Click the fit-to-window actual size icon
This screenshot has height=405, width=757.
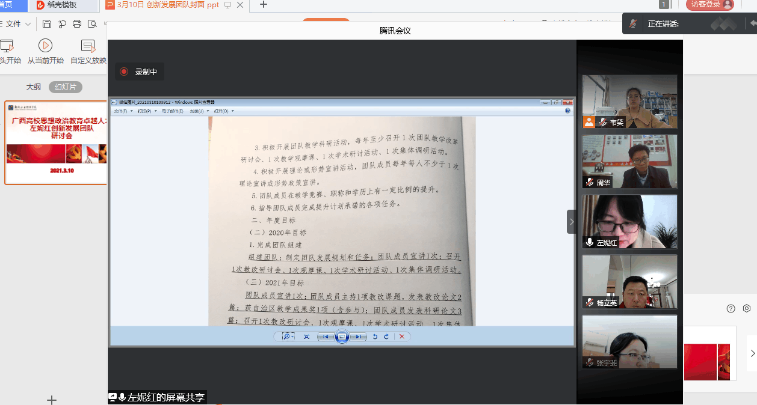point(306,337)
